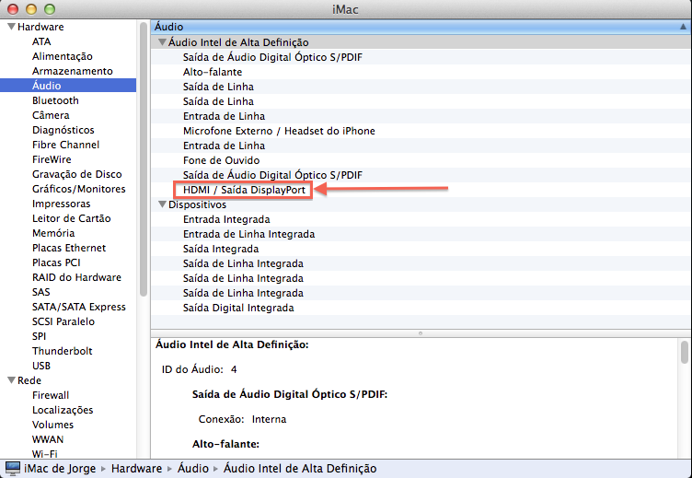
Task: Click iMac de Jorge in path bar
Action: tap(62, 469)
